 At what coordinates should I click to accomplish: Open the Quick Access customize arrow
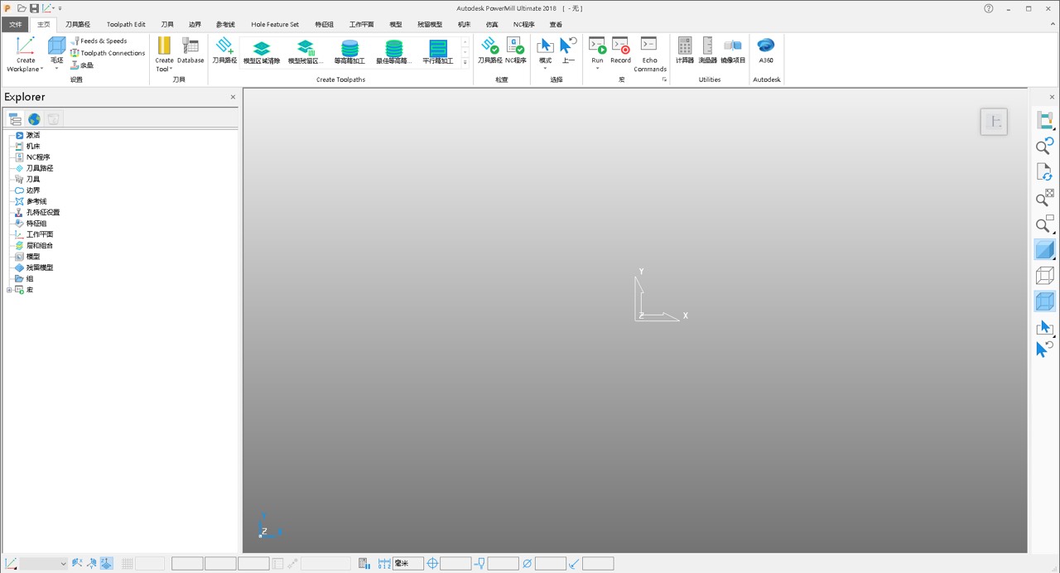pos(60,8)
